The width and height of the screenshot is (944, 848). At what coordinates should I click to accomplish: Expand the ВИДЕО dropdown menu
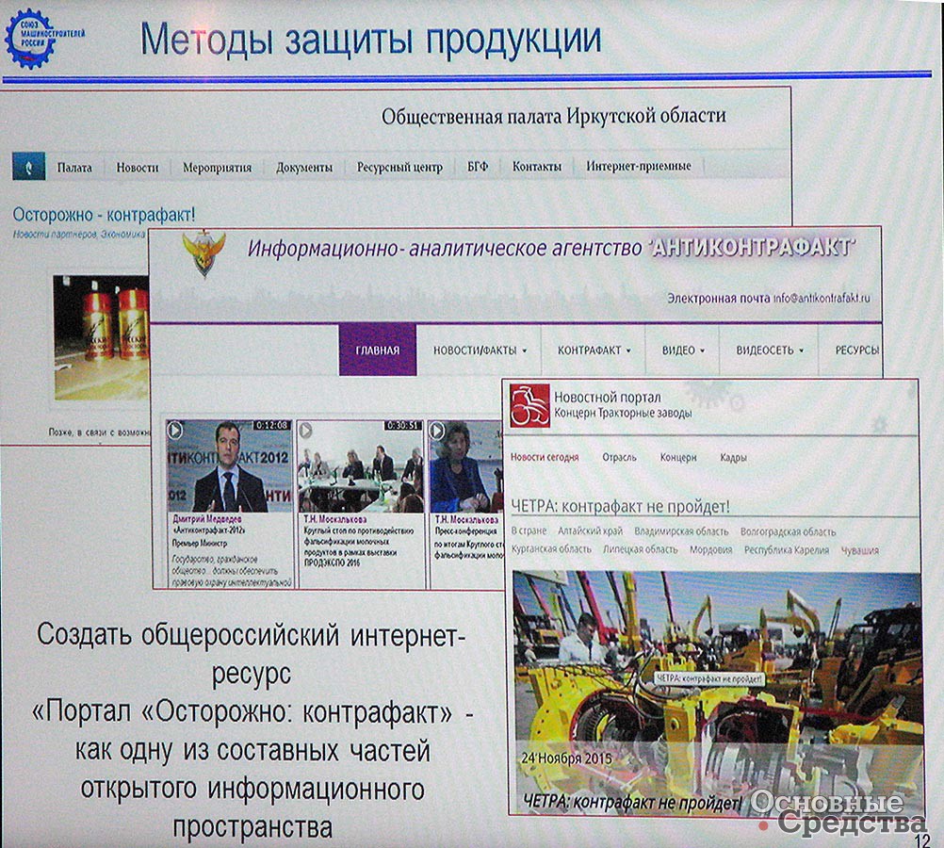pos(683,351)
